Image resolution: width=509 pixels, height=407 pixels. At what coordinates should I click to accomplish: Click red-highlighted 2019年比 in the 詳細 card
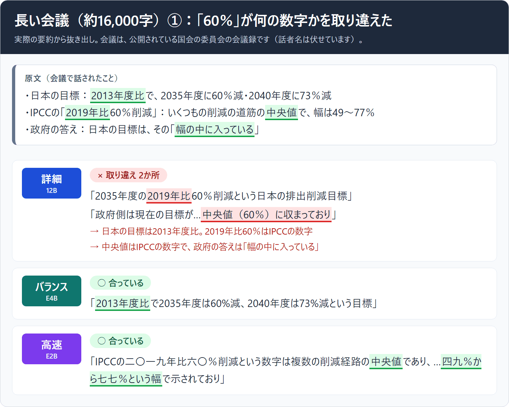pos(169,196)
